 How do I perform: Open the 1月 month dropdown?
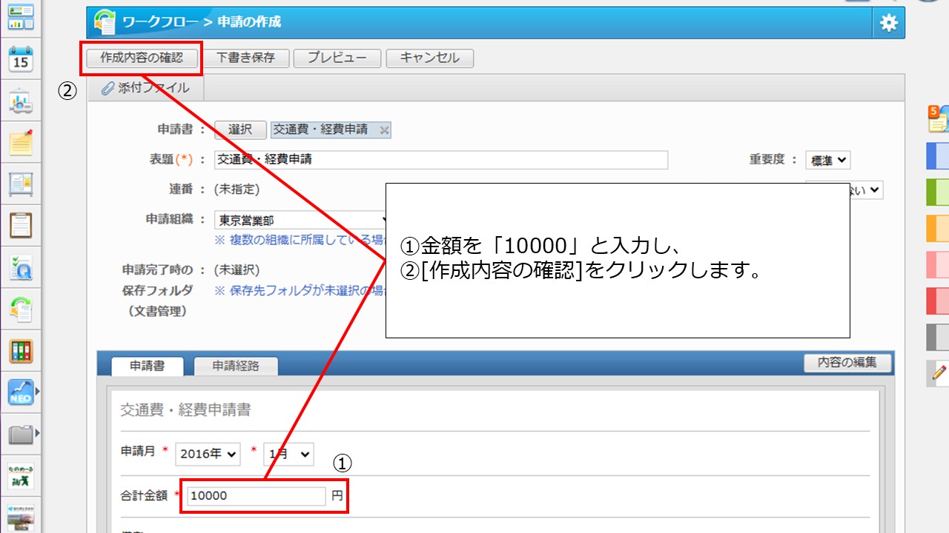[288, 455]
